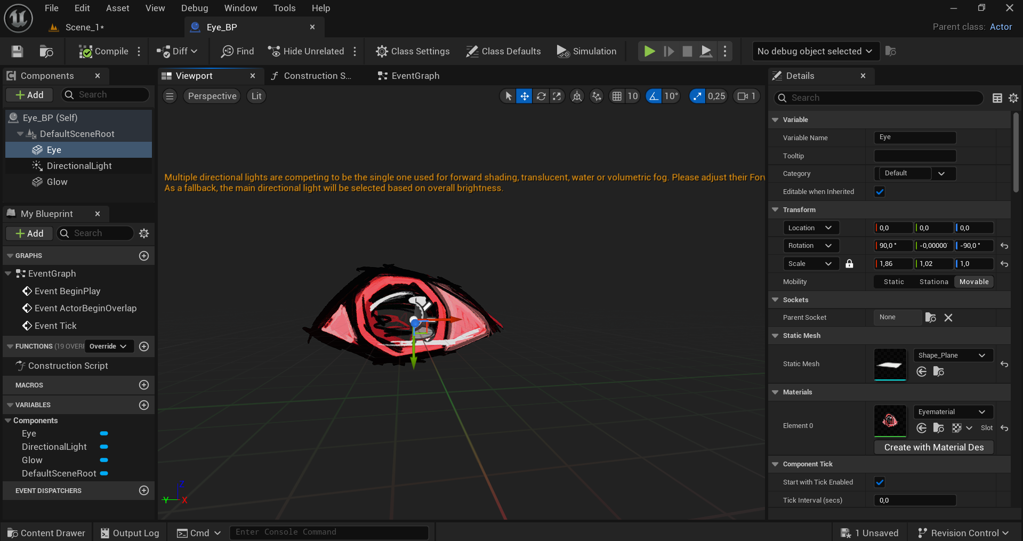Click the Save blueprint icon

[x=17, y=51]
